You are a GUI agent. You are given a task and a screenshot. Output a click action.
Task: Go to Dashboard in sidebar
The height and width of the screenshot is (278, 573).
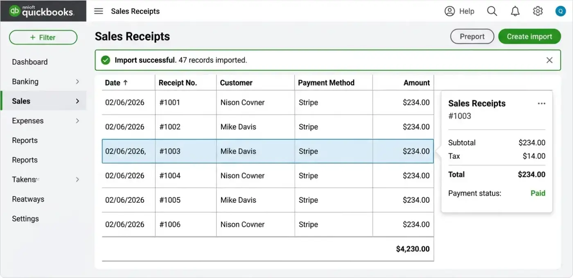[x=30, y=62]
